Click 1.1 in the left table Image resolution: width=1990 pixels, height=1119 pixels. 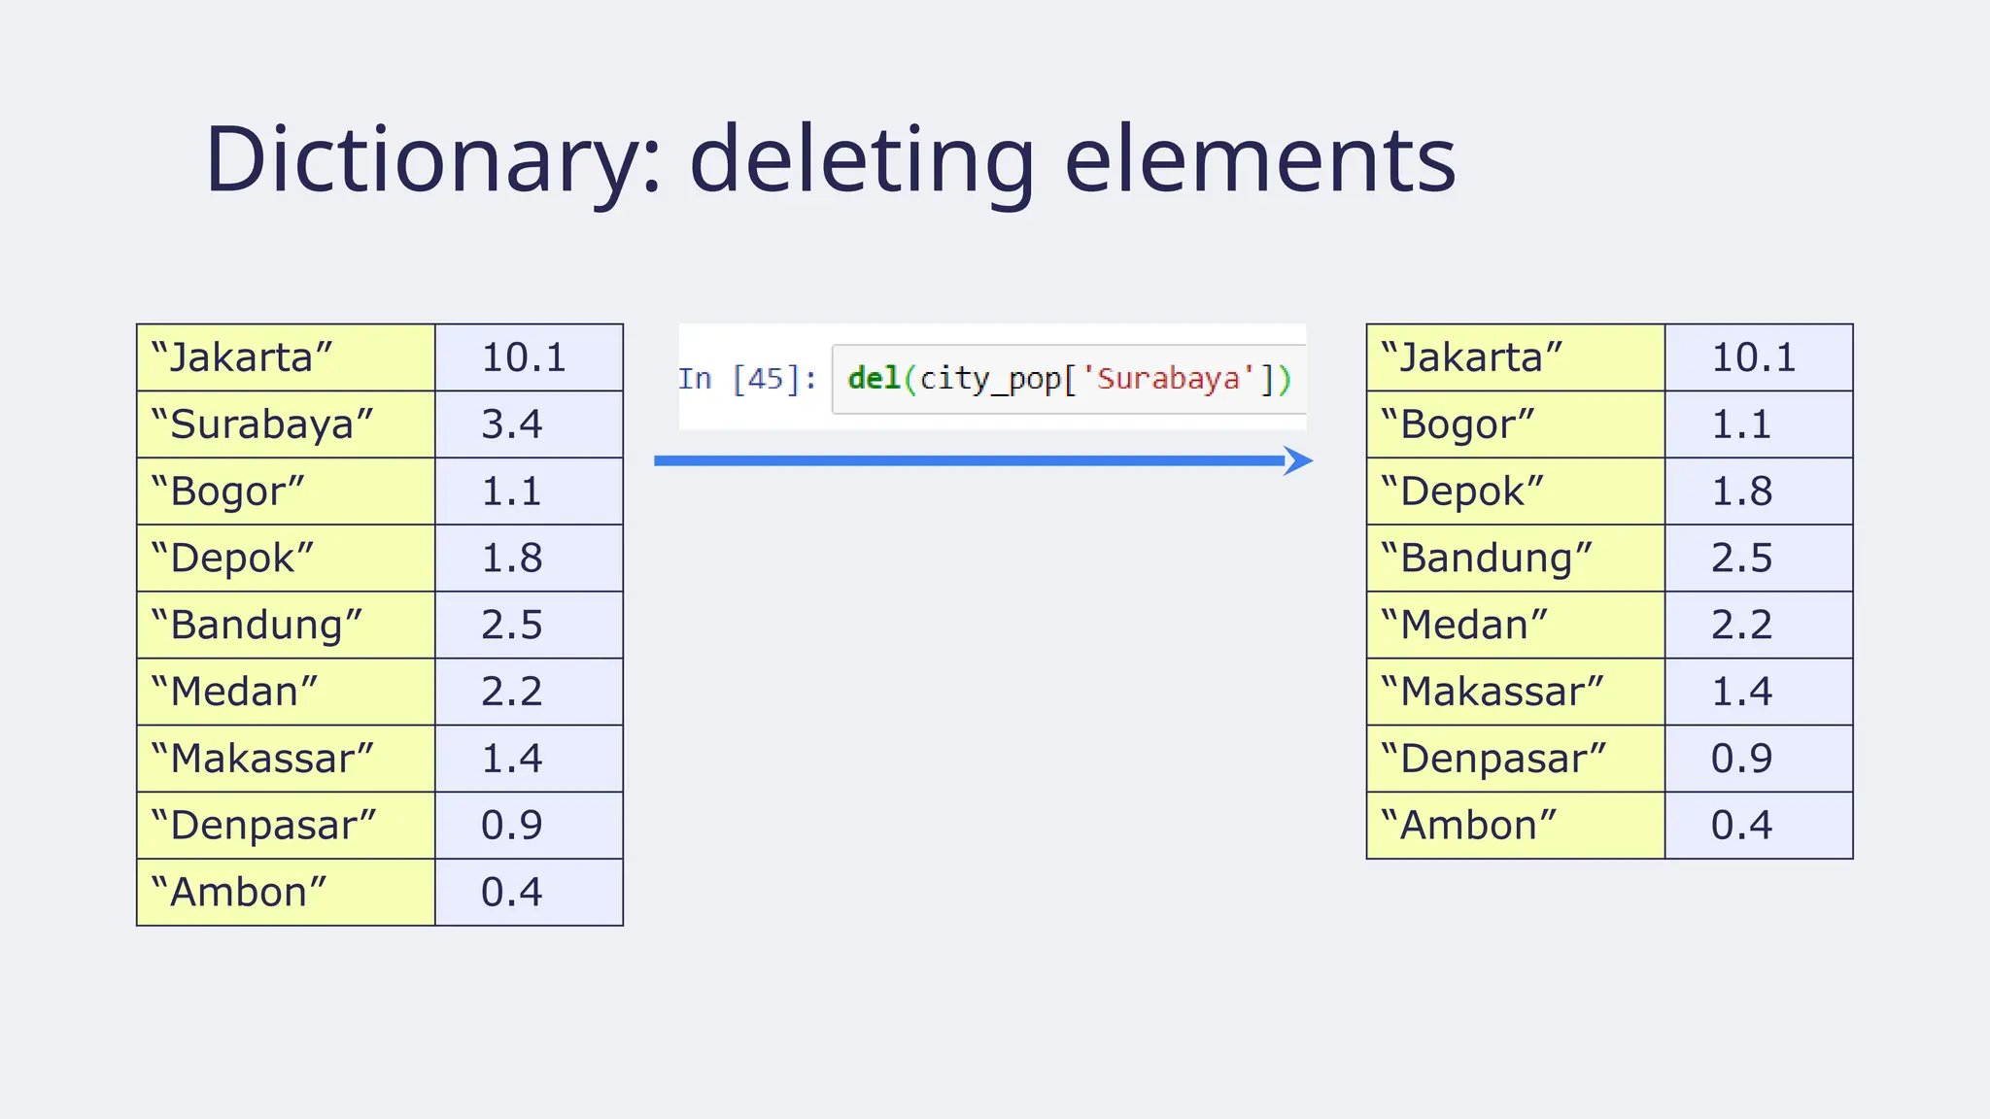tap(529, 492)
